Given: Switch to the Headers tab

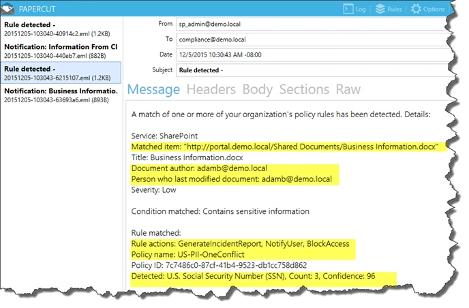Looking at the screenshot, I should pyautogui.click(x=211, y=89).
